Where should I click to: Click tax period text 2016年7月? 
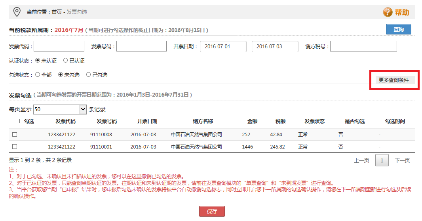69,30
